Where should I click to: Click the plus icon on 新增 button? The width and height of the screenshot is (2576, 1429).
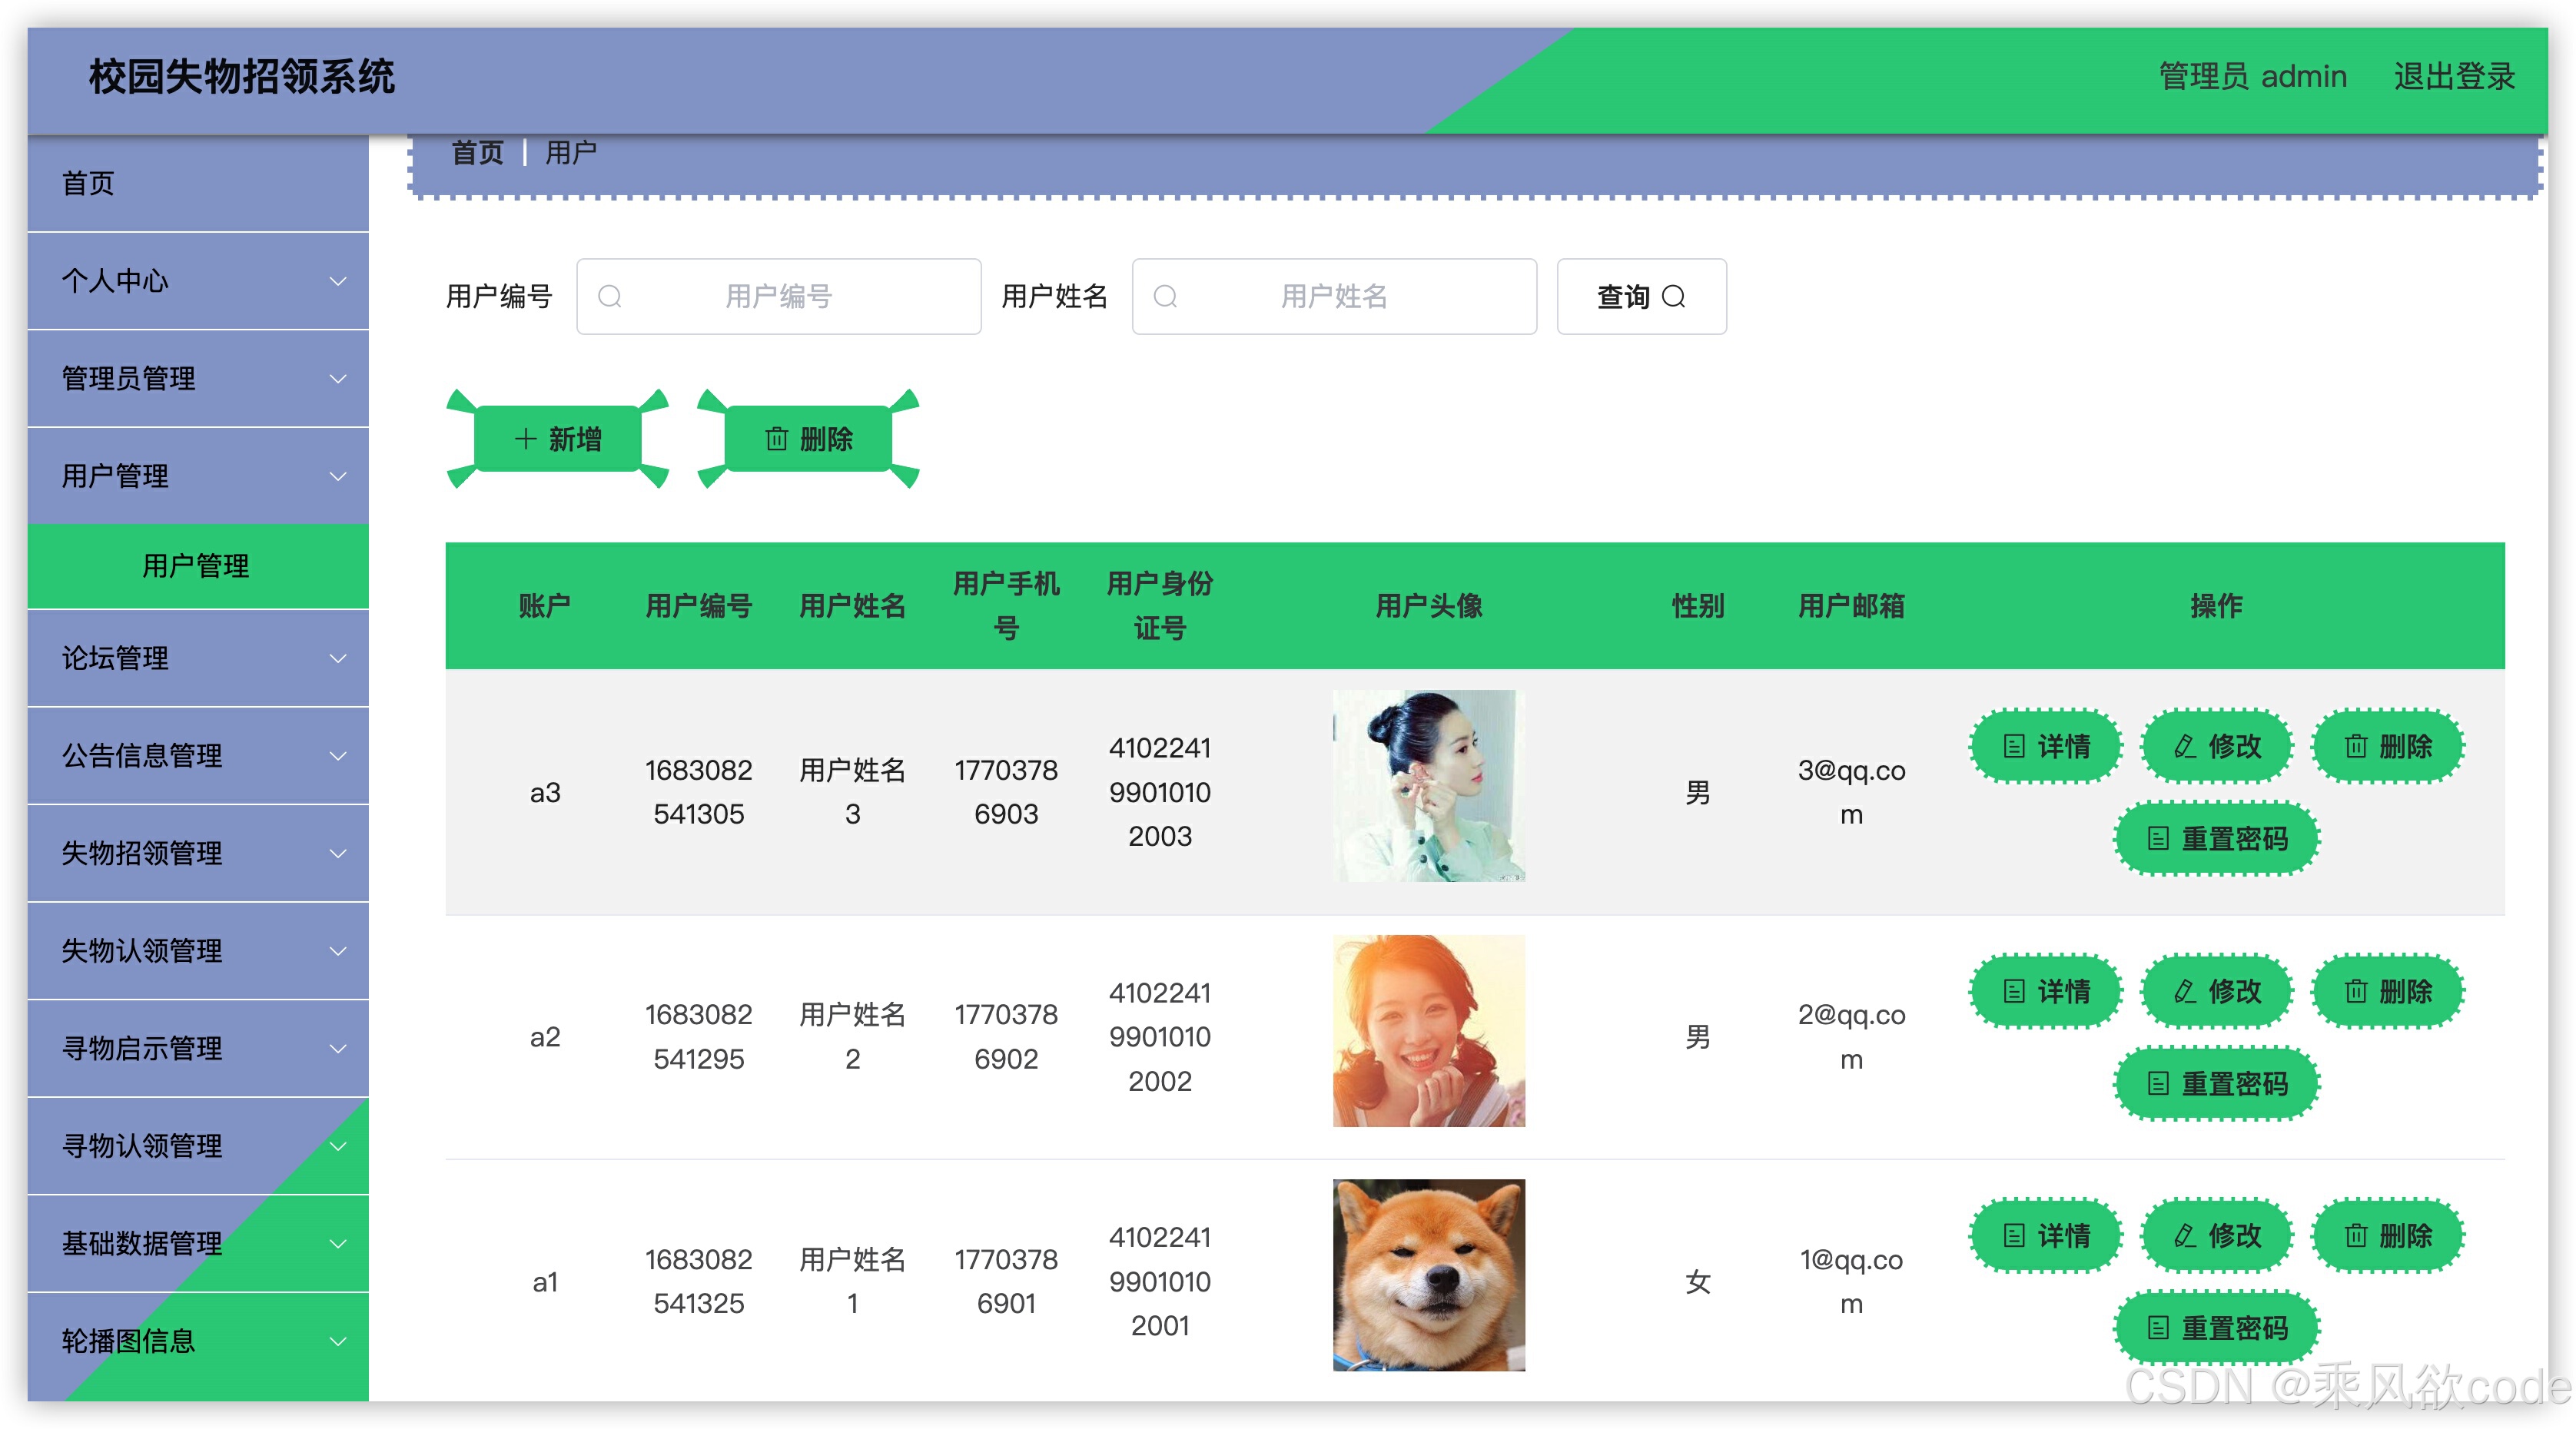(x=527, y=439)
